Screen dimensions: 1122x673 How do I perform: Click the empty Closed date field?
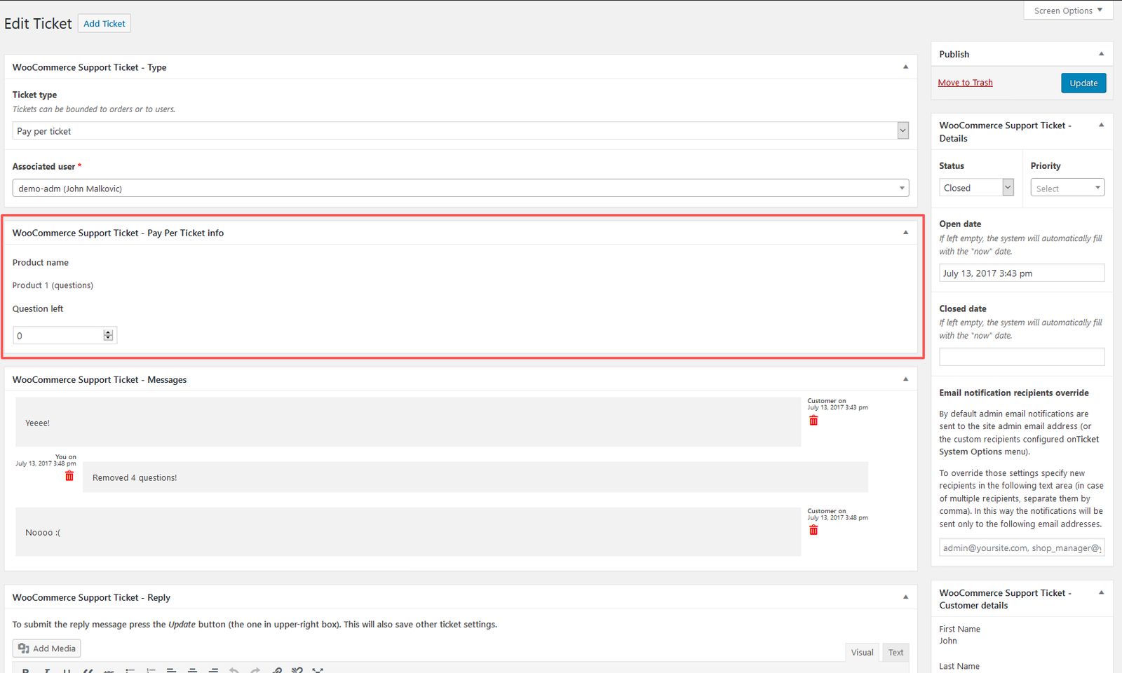point(1022,357)
